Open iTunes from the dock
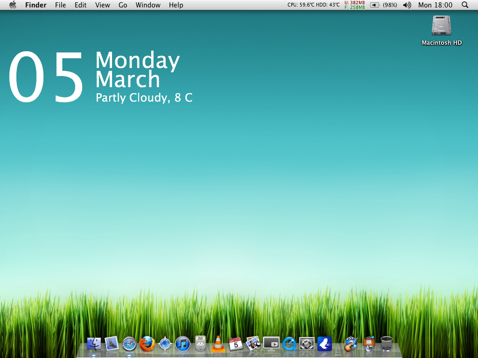The height and width of the screenshot is (358, 478). pos(183,344)
